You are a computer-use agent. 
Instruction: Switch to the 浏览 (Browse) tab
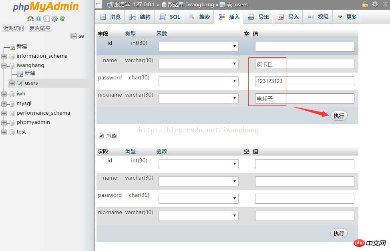click(110, 17)
